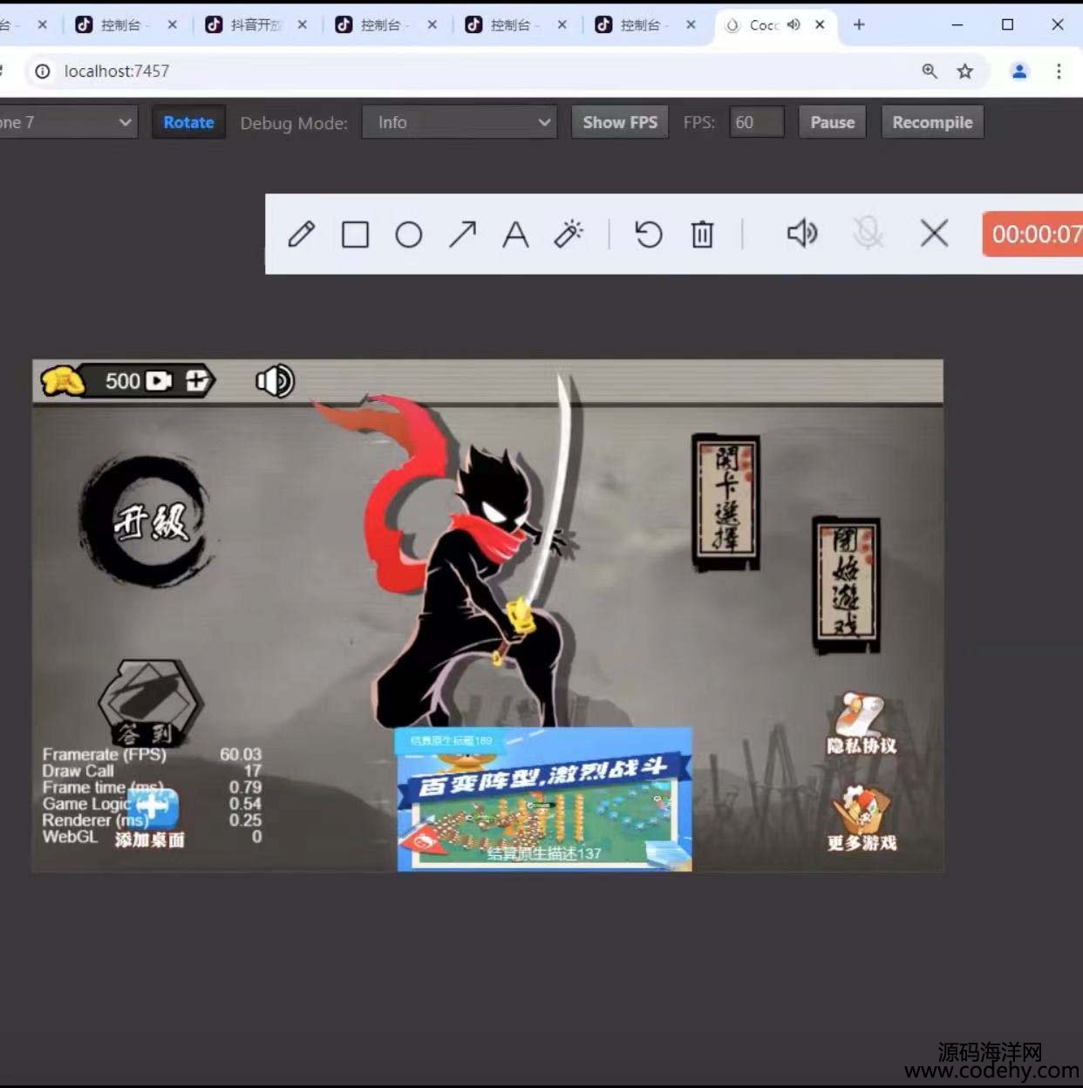Toggle the muted microphone in recorder
The height and width of the screenshot is (1088, 1083).
pyautogui.click(x=868, y=234)
